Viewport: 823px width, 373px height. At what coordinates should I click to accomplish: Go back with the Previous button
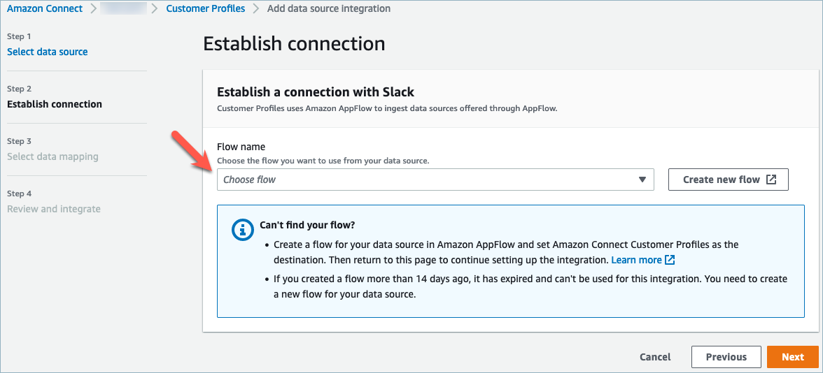click(x=726, y=357)
